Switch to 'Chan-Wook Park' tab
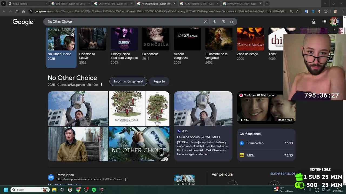The image size is (346, 194). pyautogui.click(x=113, y=4)
